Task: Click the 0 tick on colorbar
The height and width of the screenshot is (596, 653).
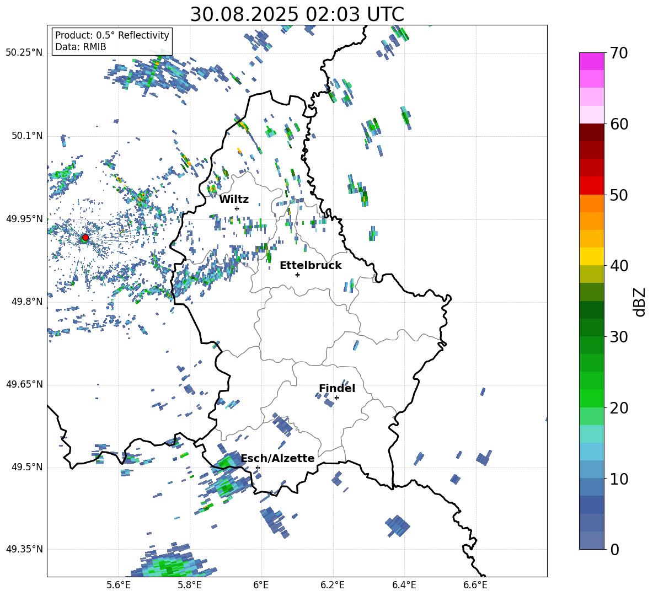Action: click(x=614, y=549)
